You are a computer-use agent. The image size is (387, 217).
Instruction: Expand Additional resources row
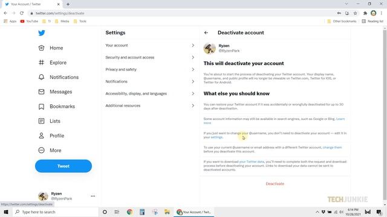[150, 105]
